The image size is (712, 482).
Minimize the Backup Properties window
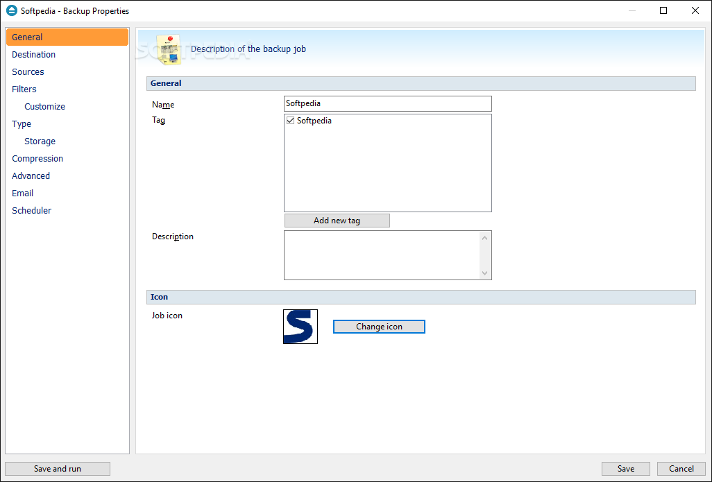pyautogui.click(x=632, y=10)
